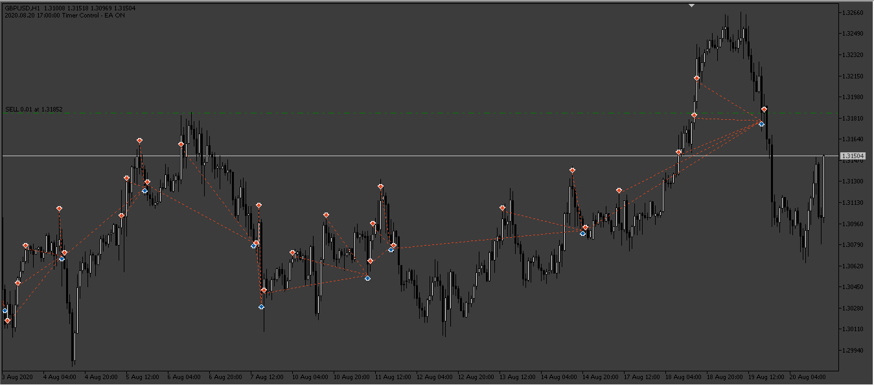
Task: Click the 6 Aug 20:00 time axis label
Action: pyautogui.click(x=225, y=377)
